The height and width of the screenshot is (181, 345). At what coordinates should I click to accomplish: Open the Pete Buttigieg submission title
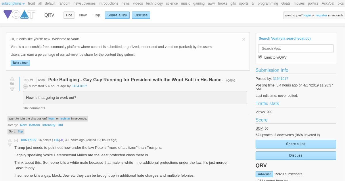pos(135,80)
